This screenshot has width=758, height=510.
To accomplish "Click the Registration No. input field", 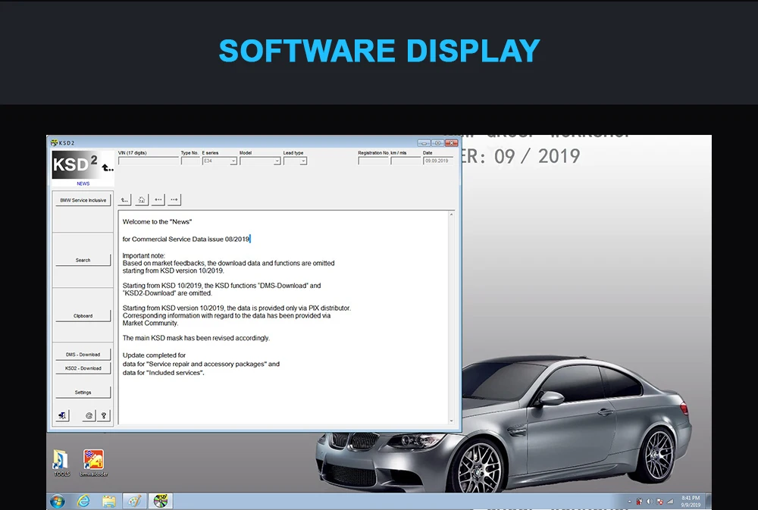I will (x=373, y=161).
